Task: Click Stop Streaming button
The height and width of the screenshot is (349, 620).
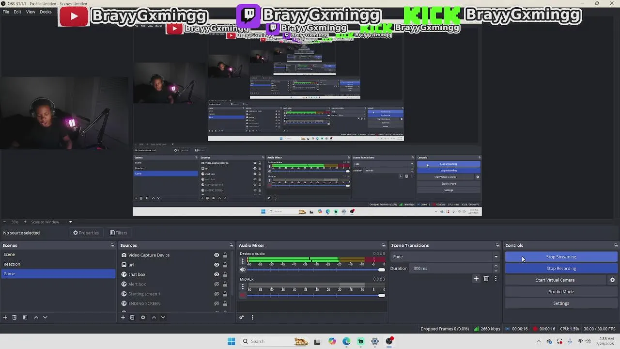Action: 561,257
